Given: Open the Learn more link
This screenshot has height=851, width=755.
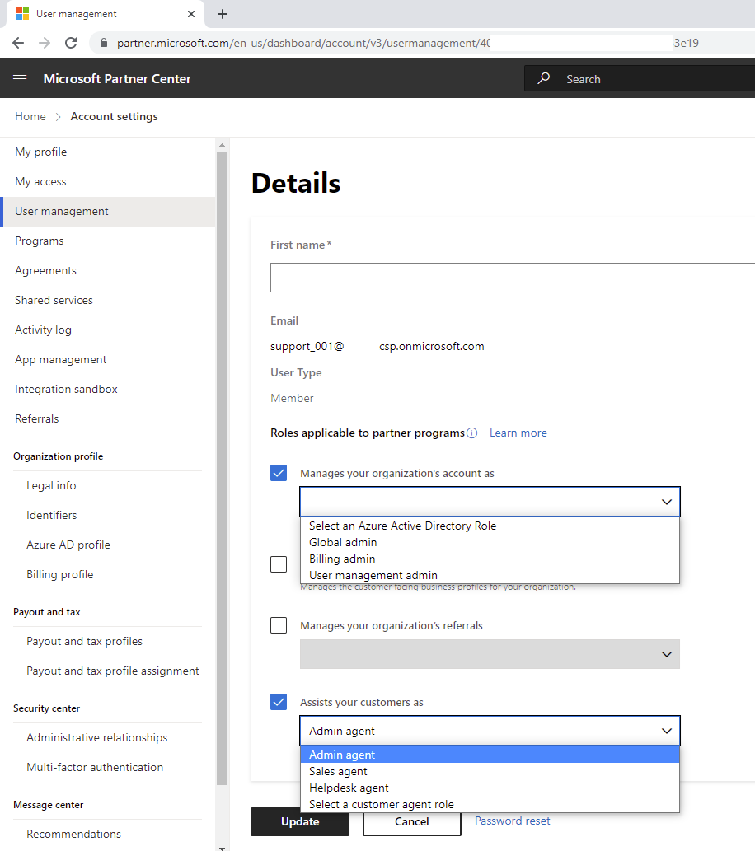Looking at the screenshot, I should [518, 433].
